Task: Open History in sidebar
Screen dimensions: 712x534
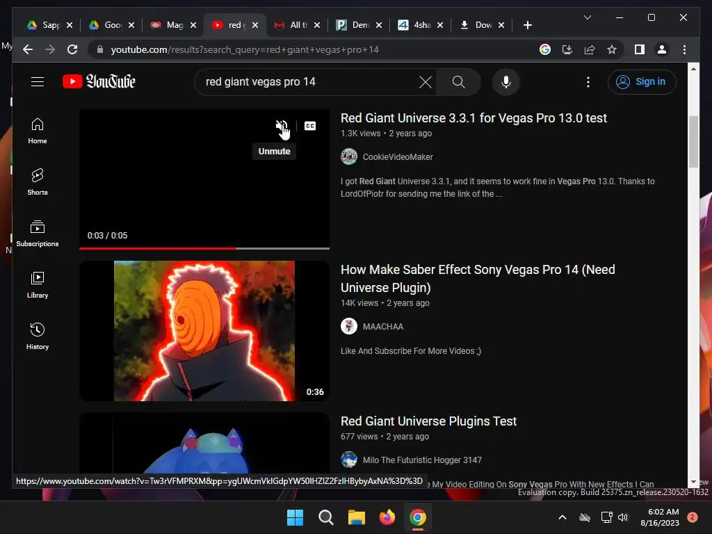Action: pos(38,336)
